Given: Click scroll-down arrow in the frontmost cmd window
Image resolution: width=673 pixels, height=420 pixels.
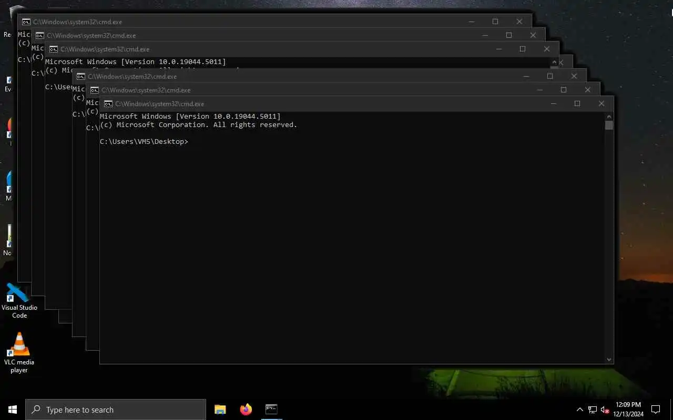Looking at the screenshot, I should [x=609, y=360].
